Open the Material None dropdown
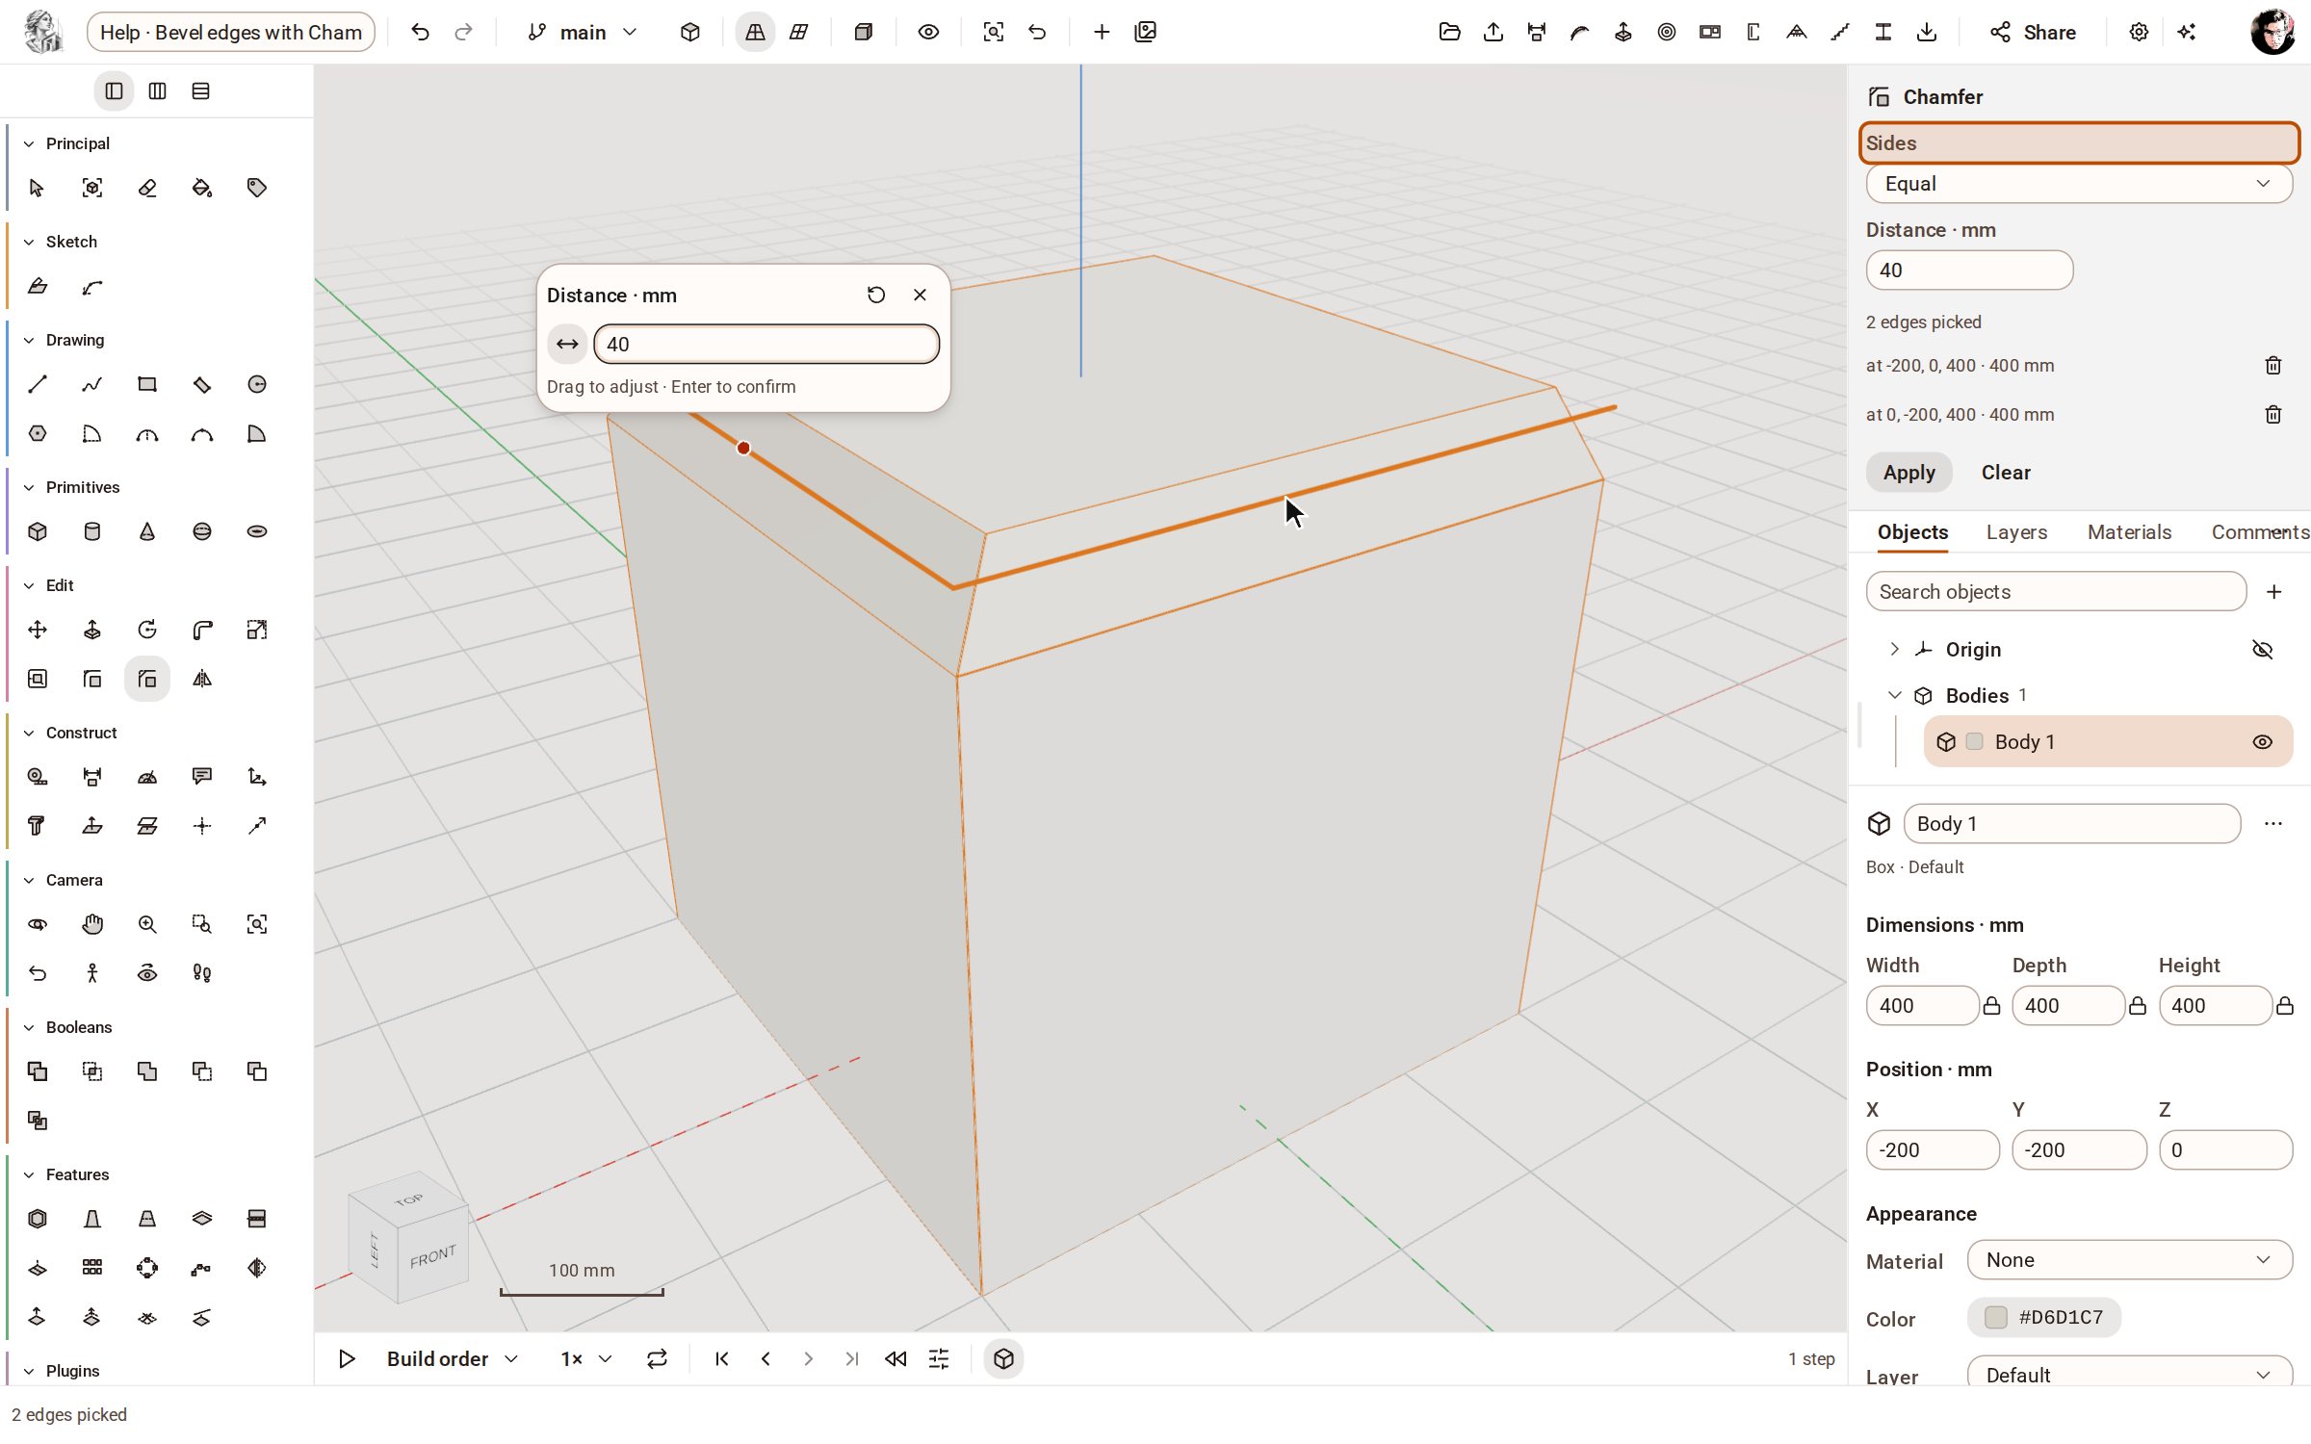Viewport: 2311px width, 1444px height. [x=2129, y=1261]
